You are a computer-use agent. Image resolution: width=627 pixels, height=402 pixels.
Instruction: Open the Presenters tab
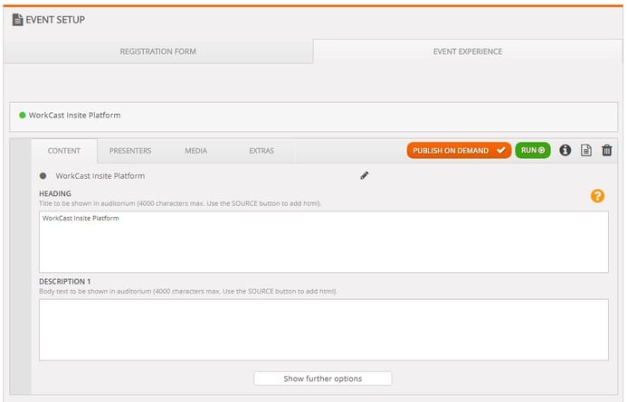click(x=130, y=151)
